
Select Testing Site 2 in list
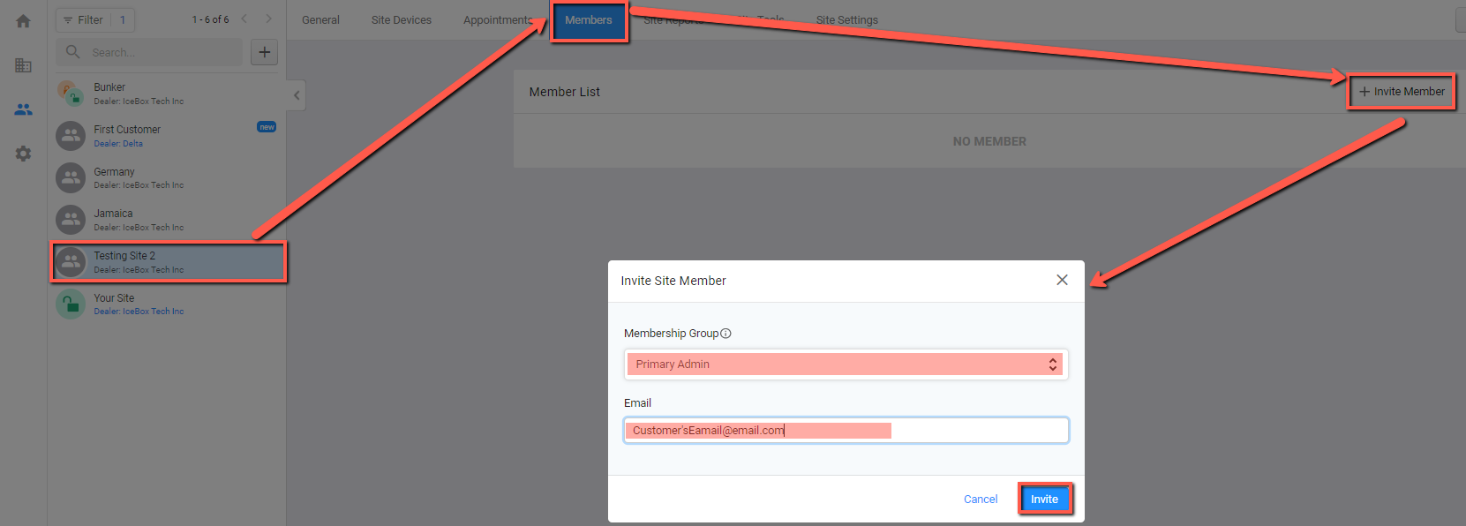point(168,262)
